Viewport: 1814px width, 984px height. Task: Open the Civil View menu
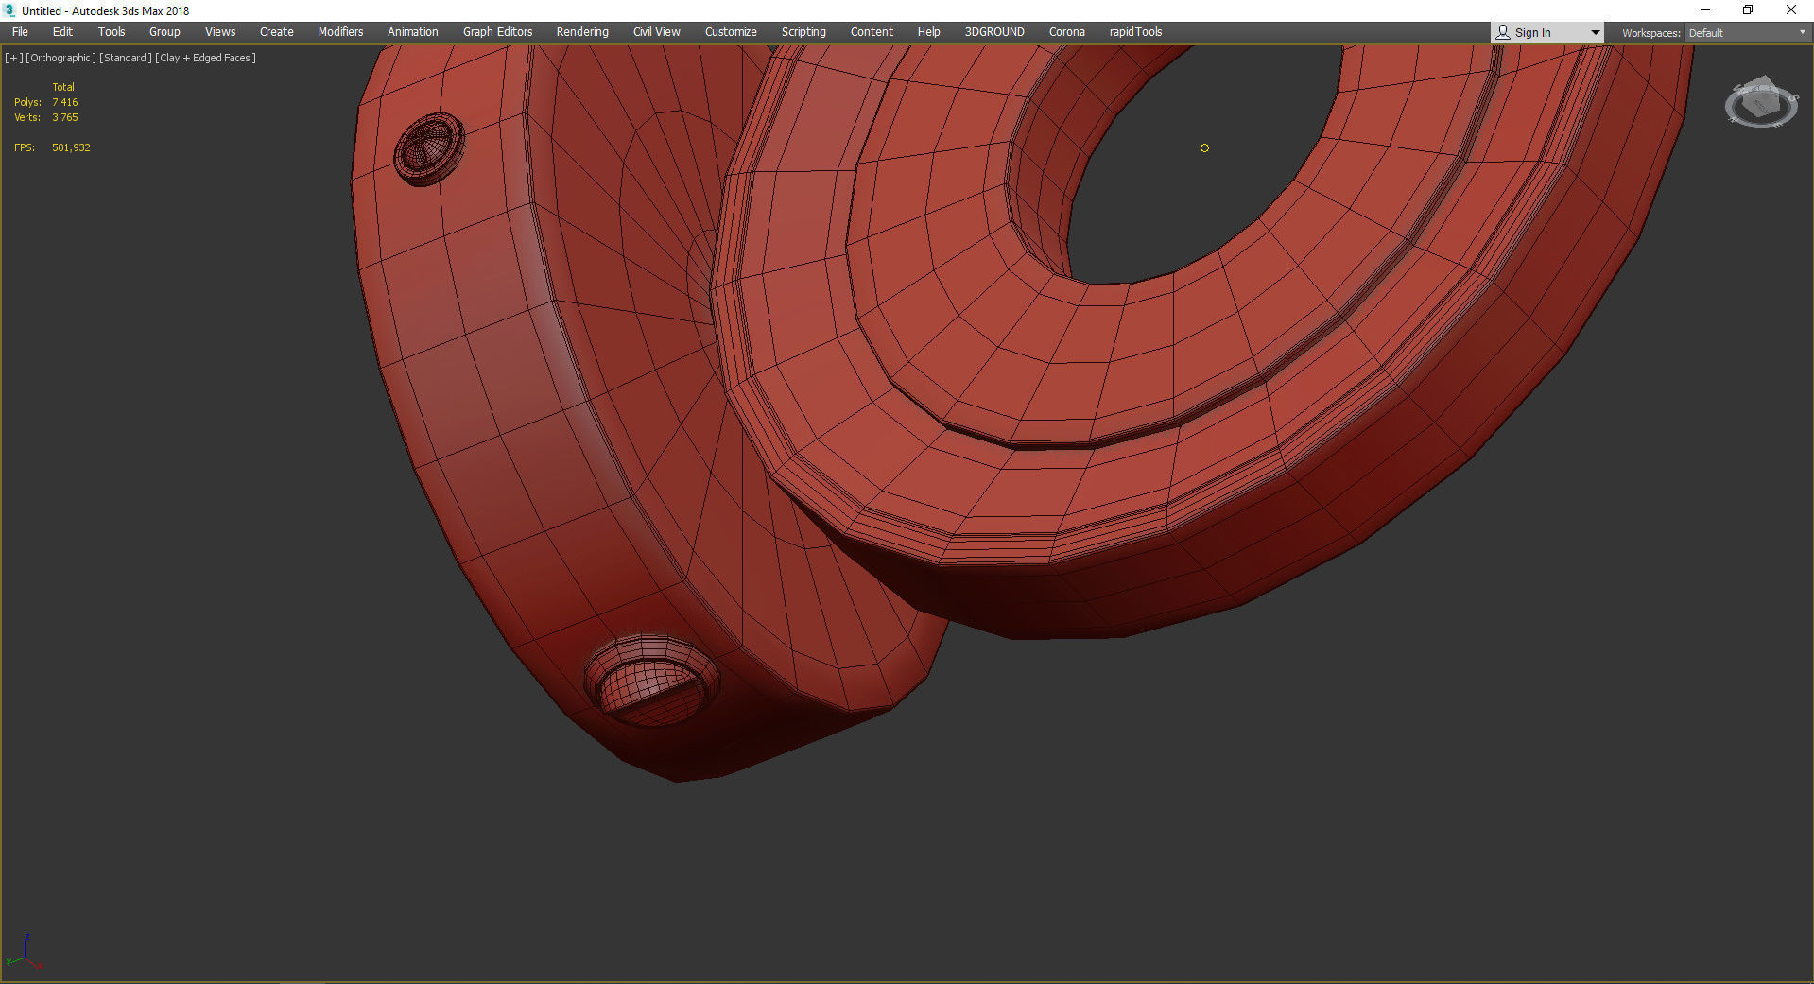point(657,32)
